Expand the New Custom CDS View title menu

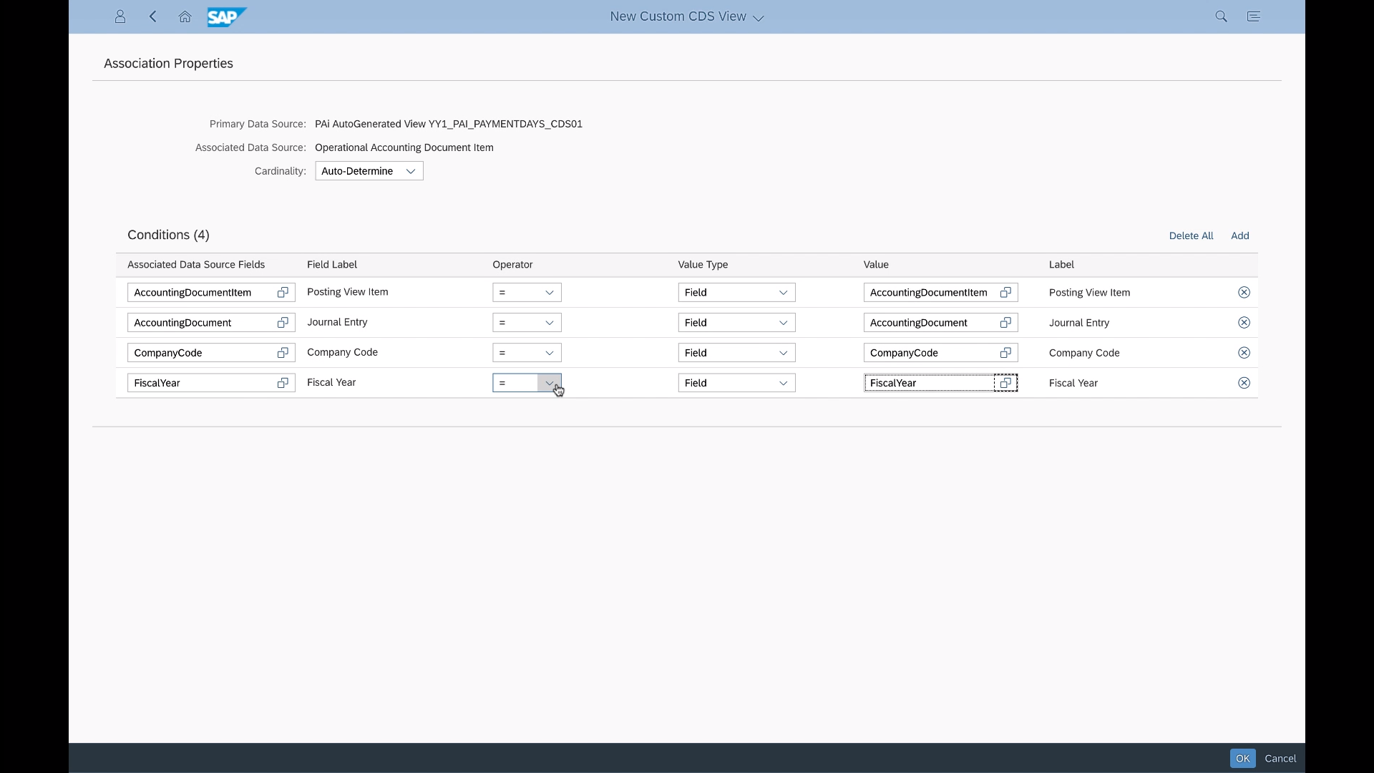coord(759,18)
